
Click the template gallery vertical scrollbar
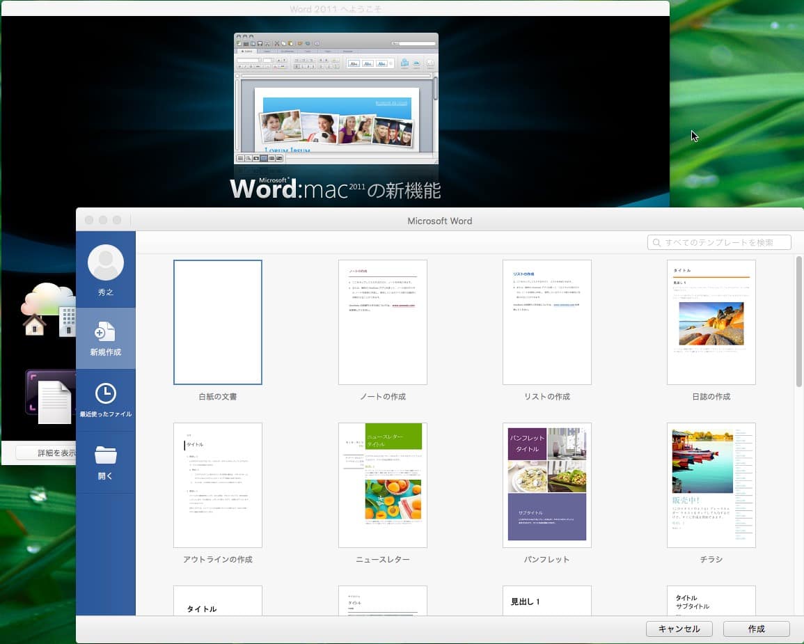click(x=798, y=320)
